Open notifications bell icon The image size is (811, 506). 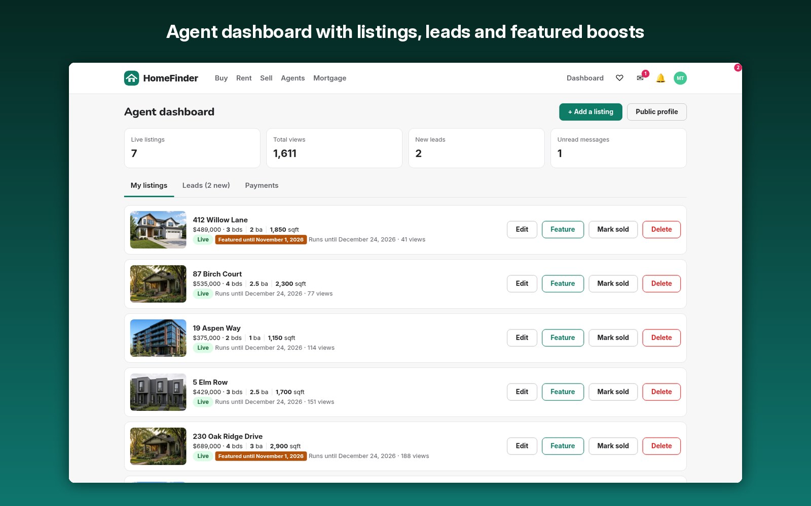click(x=660, y=78)
